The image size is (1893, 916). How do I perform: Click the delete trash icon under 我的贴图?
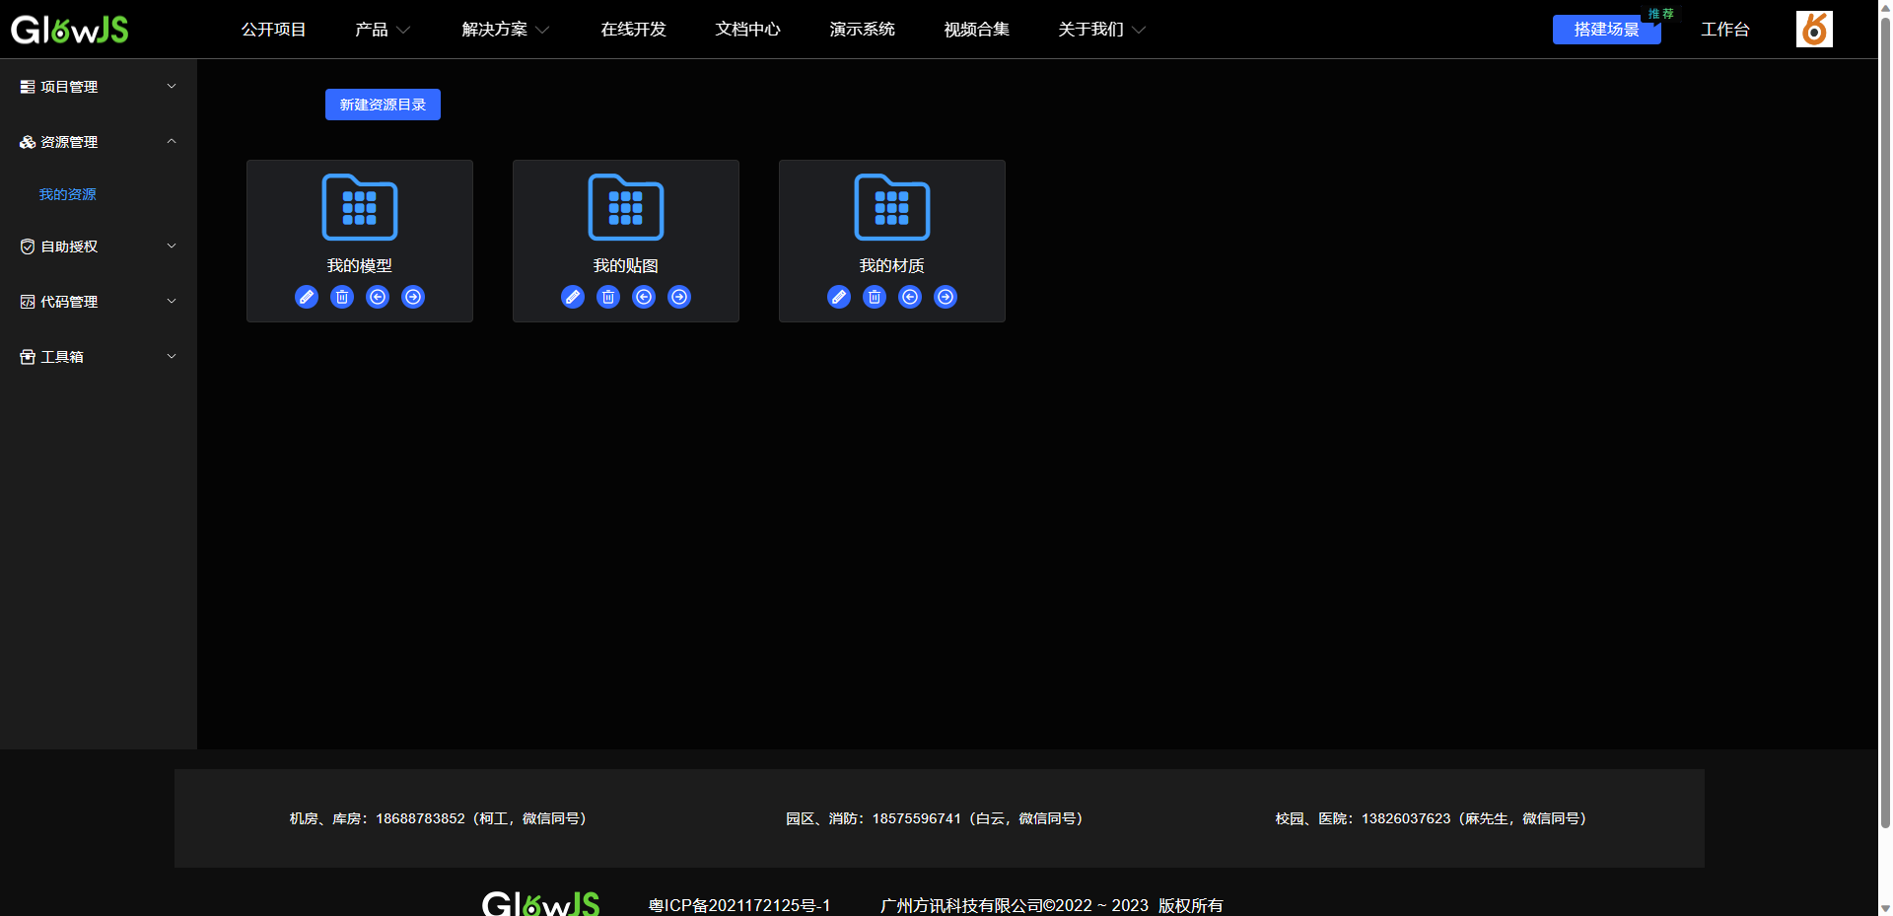pos(608,297)
